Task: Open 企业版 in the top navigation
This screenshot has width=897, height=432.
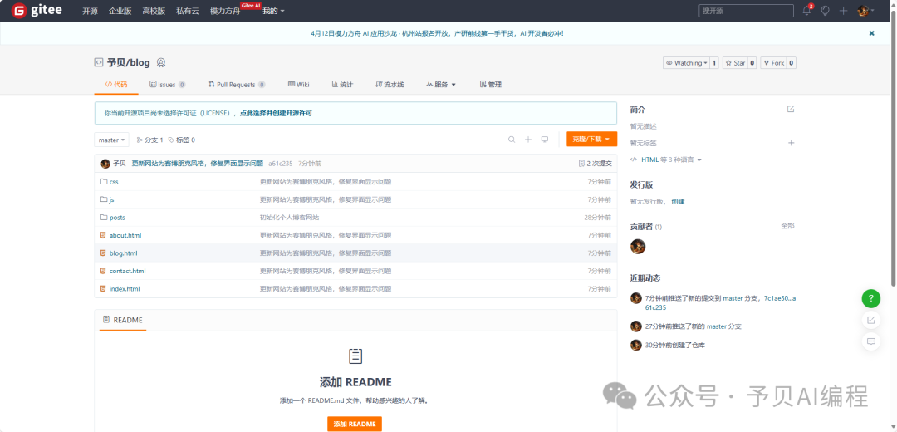Action: click(x=120, y=11)
